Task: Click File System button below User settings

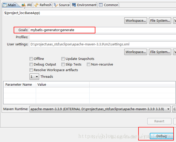Action: coord(160,52)
